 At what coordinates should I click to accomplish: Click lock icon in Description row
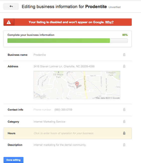coord(124,145)
